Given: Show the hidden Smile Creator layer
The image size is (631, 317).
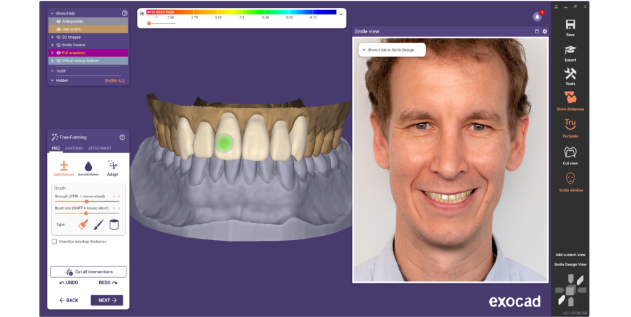Looking at the screenshot, I should pyautogui.click(x=59, y=45).
